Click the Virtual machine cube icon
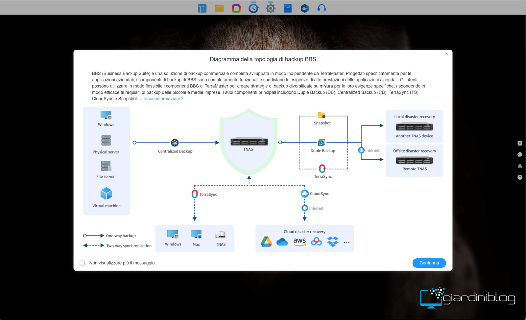Image resolution: width=526 pixels, height=320 pixels. (x=106, y=194)
